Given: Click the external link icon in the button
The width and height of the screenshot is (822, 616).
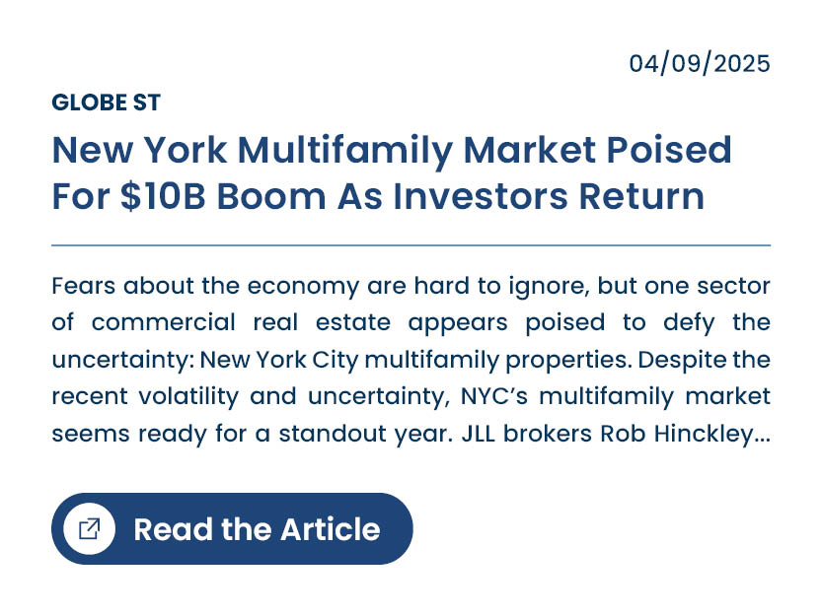Looking at the screenshot, I should [89, 529].
